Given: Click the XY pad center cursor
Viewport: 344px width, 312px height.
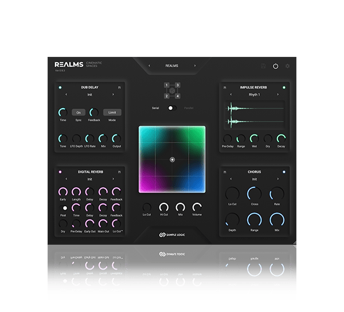Looking at the screenshot, I should point(172,160).
